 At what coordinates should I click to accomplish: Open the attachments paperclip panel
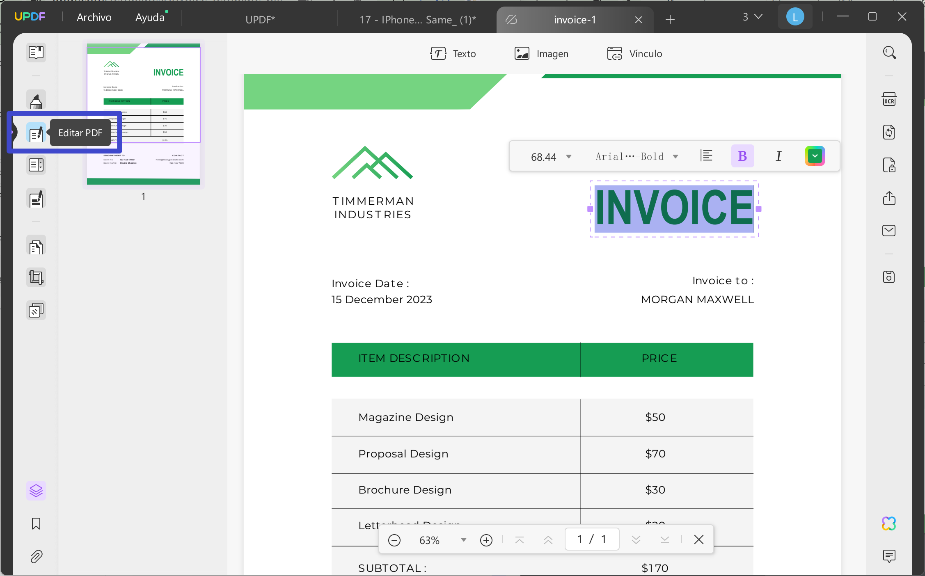(36, 557)
